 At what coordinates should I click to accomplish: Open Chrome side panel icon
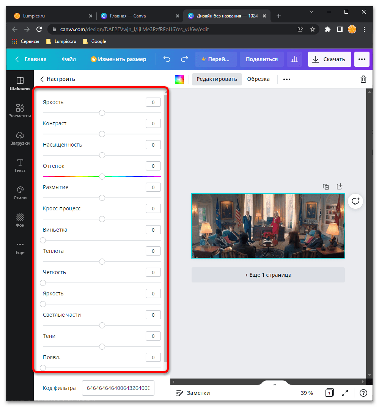click(340, 29)
